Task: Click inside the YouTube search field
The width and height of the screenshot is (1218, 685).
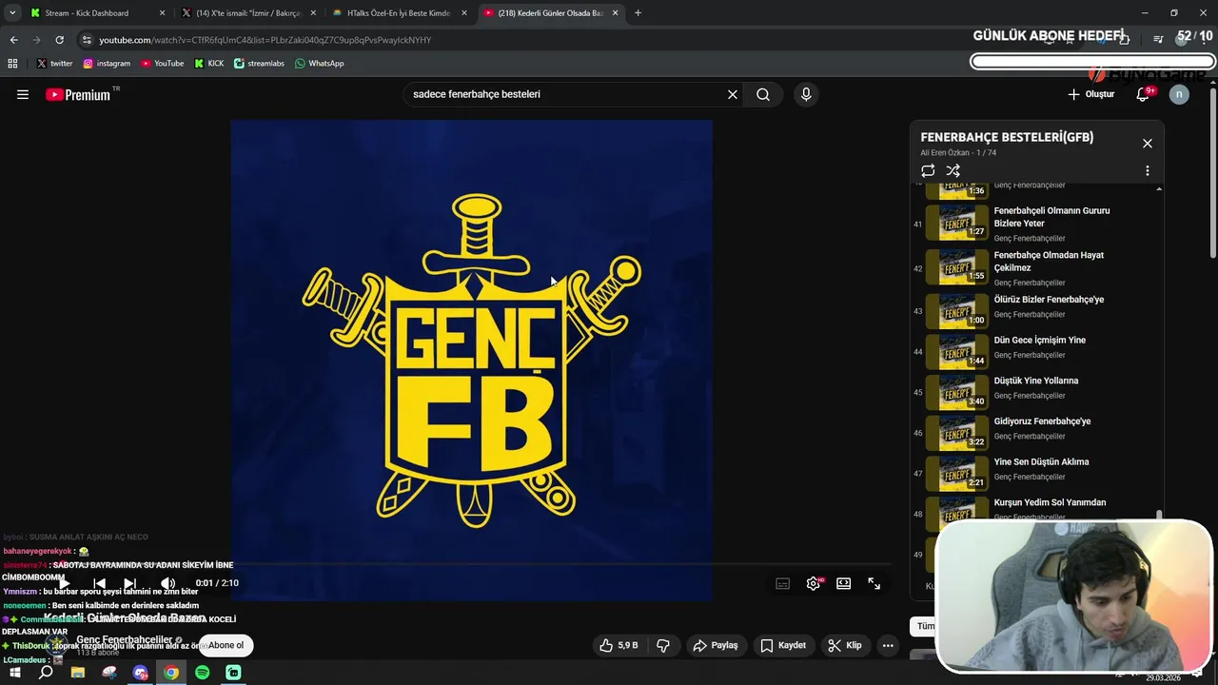Action: [x=563, y=94]
